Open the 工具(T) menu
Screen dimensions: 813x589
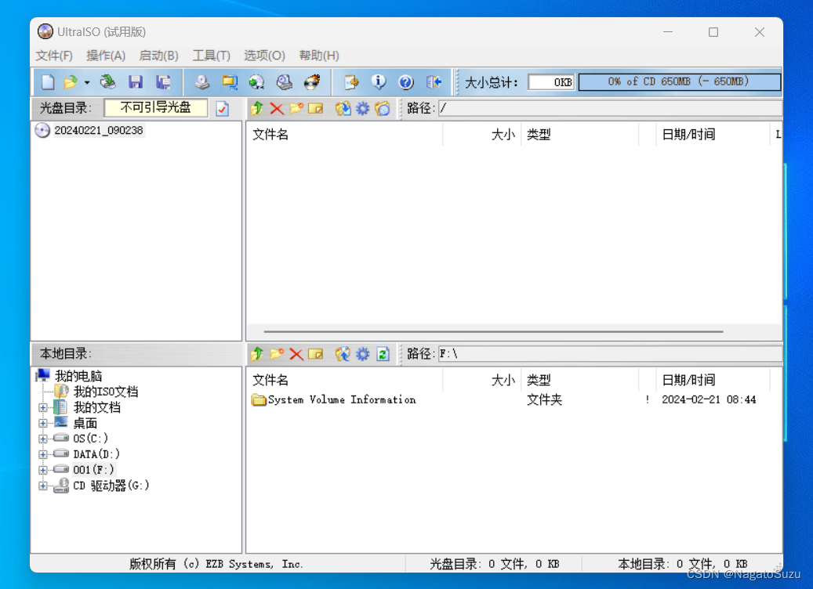[x=211, y=56]
